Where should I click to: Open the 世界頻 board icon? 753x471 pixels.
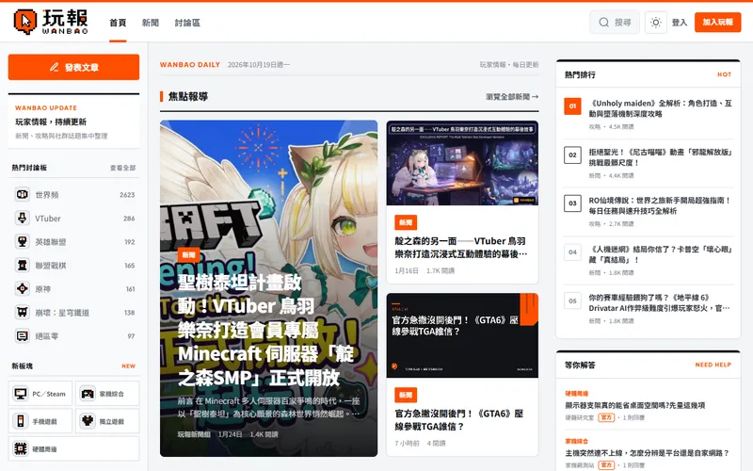tap(22, 195)
